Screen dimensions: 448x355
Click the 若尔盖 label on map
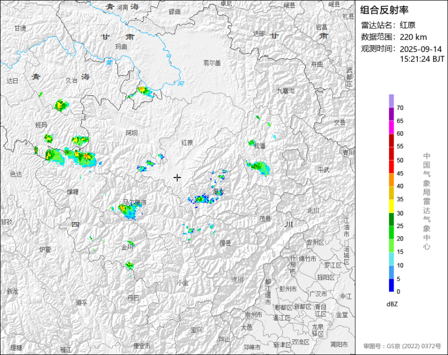212,63
